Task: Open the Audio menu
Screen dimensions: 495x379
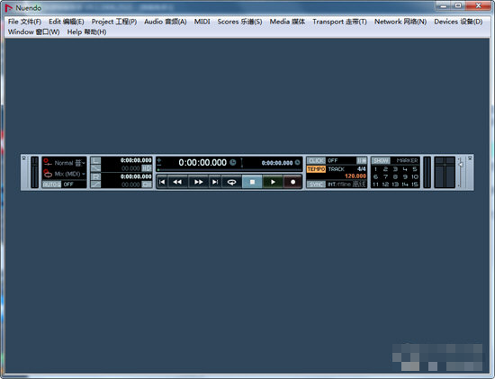Action: pyautogui.click(x=166, y=22)
